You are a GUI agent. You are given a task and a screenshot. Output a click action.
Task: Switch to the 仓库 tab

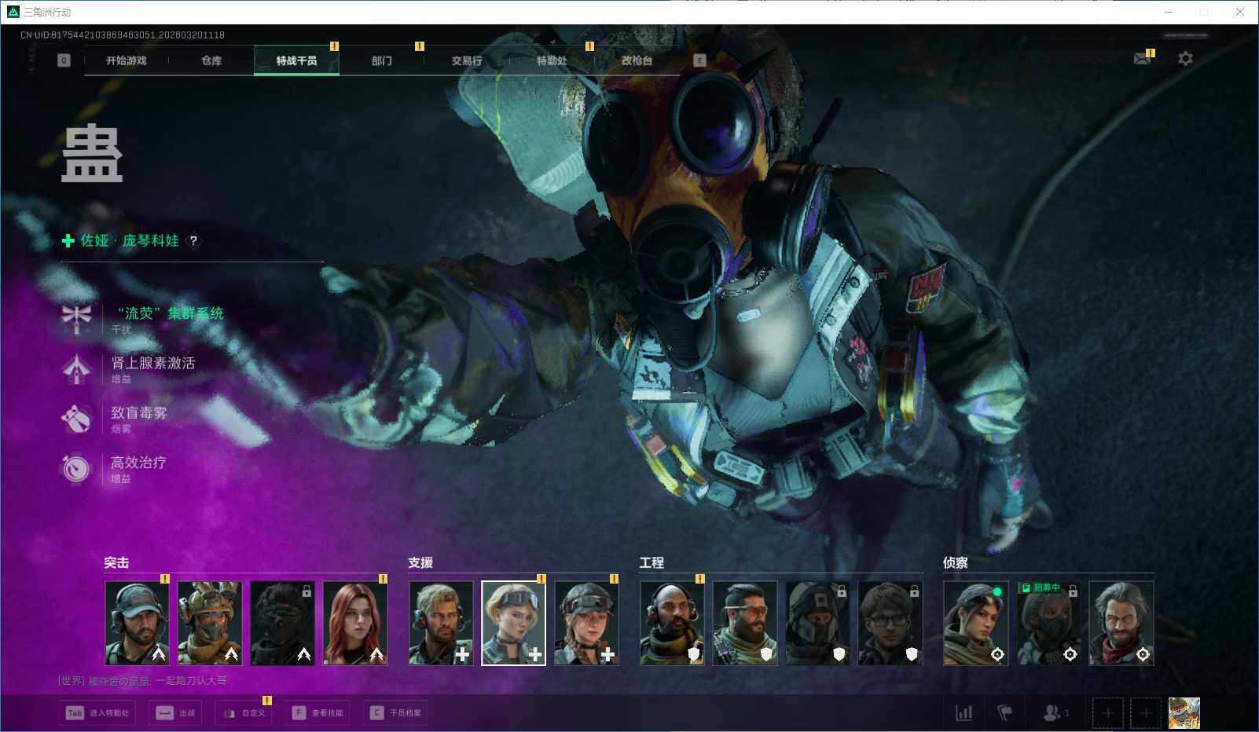211,60
